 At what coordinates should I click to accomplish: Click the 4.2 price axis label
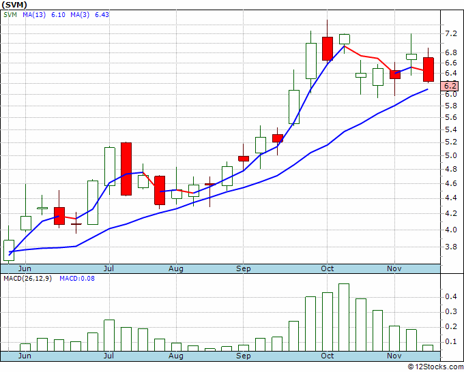coord(451,213)
